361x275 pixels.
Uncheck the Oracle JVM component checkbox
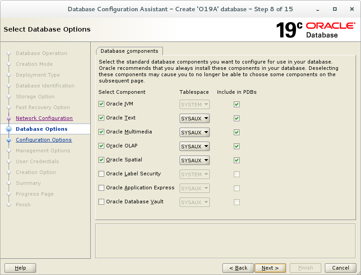point(101,104)
